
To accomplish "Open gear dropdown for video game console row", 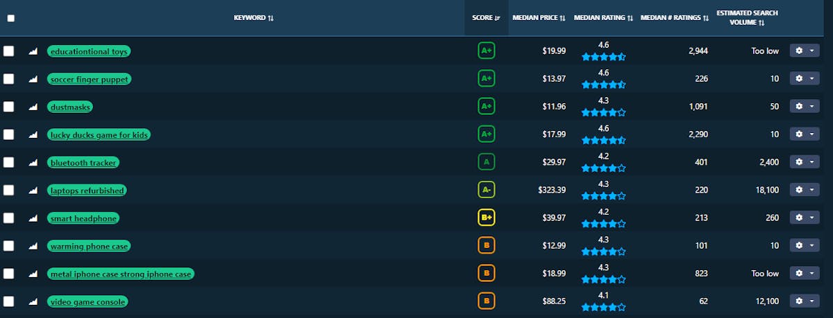I will click(805, 301).
